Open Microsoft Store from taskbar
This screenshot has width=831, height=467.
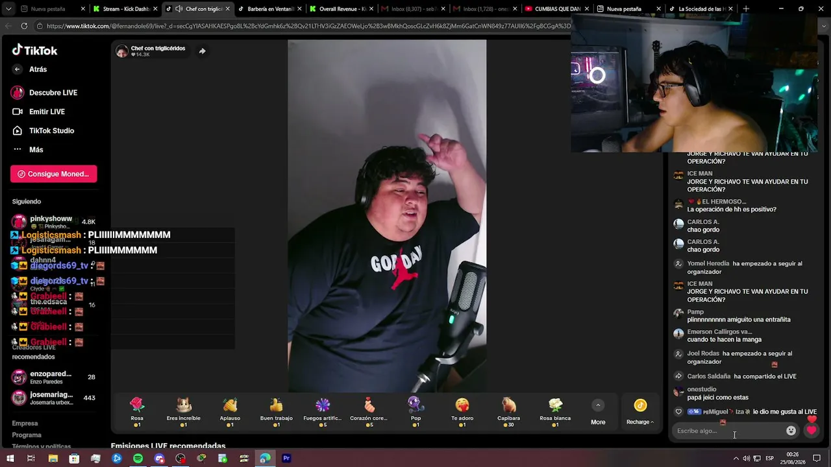tap(74, 459)
